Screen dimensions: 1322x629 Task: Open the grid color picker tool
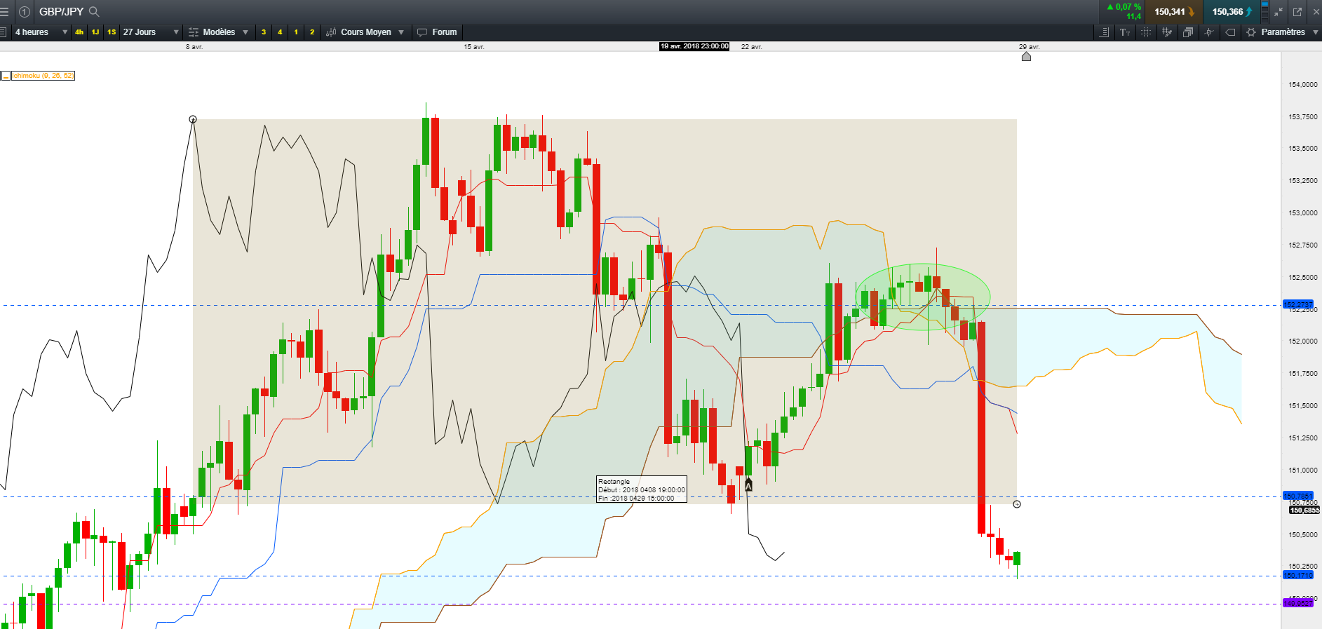(x=1167, y=32)
